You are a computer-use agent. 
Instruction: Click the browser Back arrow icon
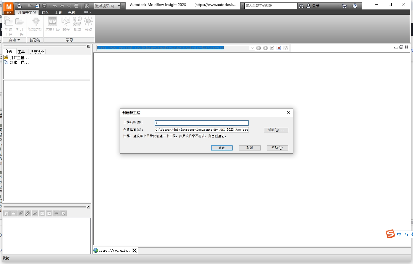[x=258, y=48]
